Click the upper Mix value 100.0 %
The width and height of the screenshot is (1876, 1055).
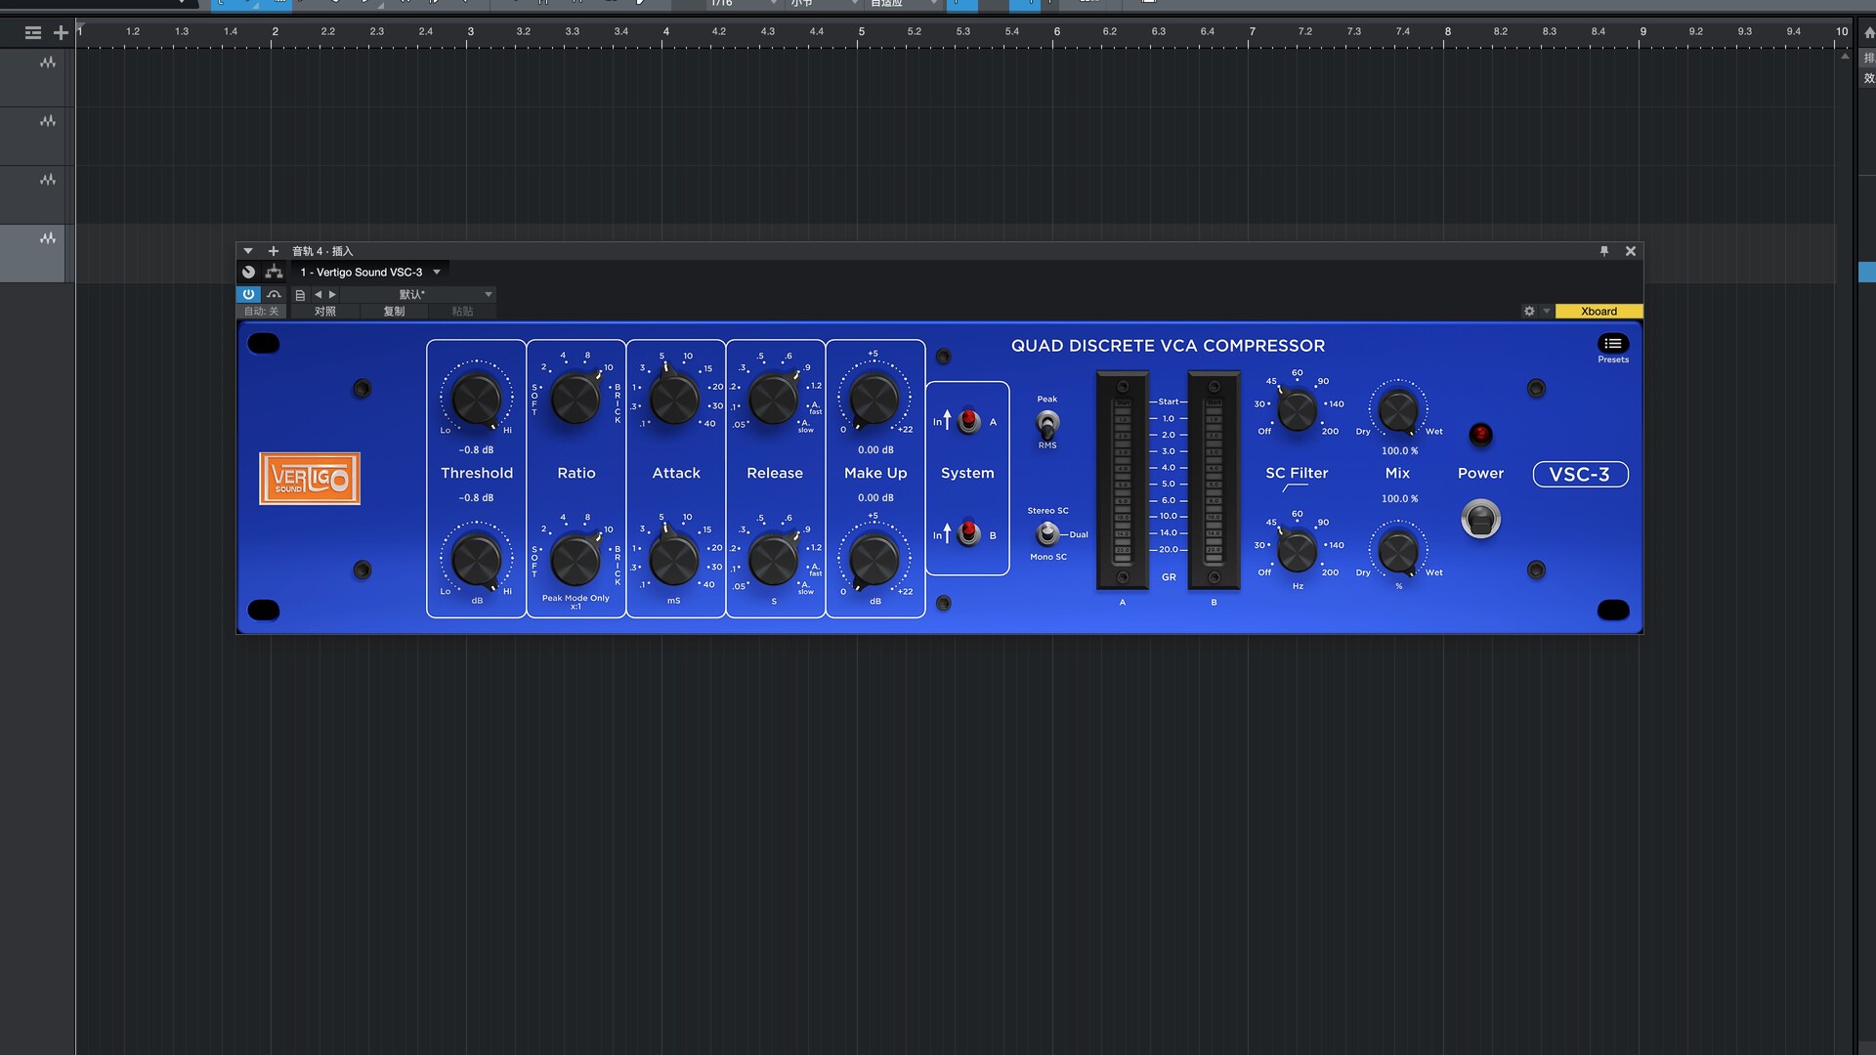pos(1399,451)
